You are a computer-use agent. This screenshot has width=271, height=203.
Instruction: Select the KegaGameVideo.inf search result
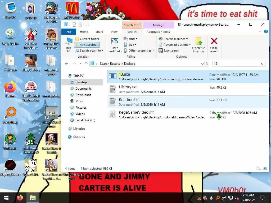pyautogui.click(x=188, y=115)
